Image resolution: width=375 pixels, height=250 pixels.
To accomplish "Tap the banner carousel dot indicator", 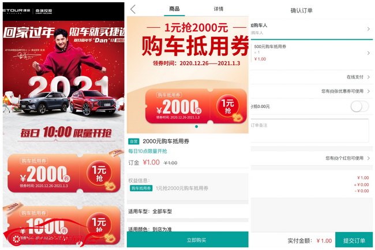I will [x=196, y=126].
